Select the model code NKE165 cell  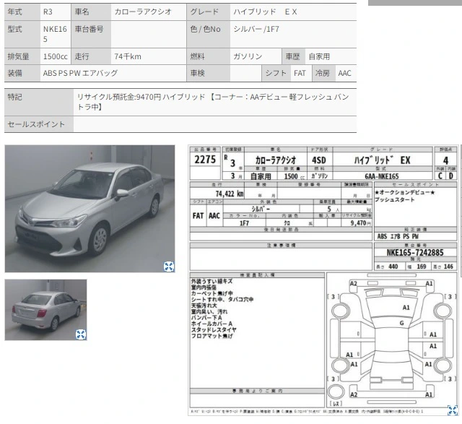pyautogui.click(x=55, y=34)
